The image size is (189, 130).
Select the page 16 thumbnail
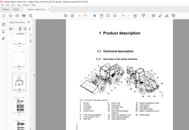(x=19, y=105)
